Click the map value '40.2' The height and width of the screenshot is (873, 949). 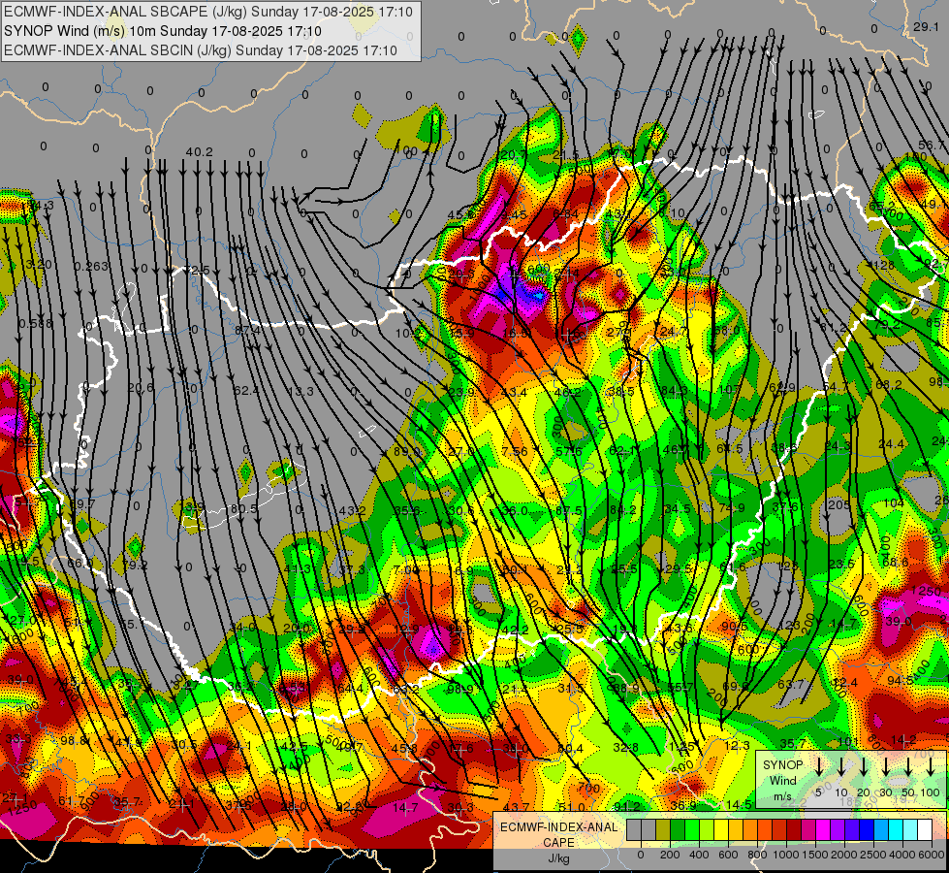(x=199, y=152)
